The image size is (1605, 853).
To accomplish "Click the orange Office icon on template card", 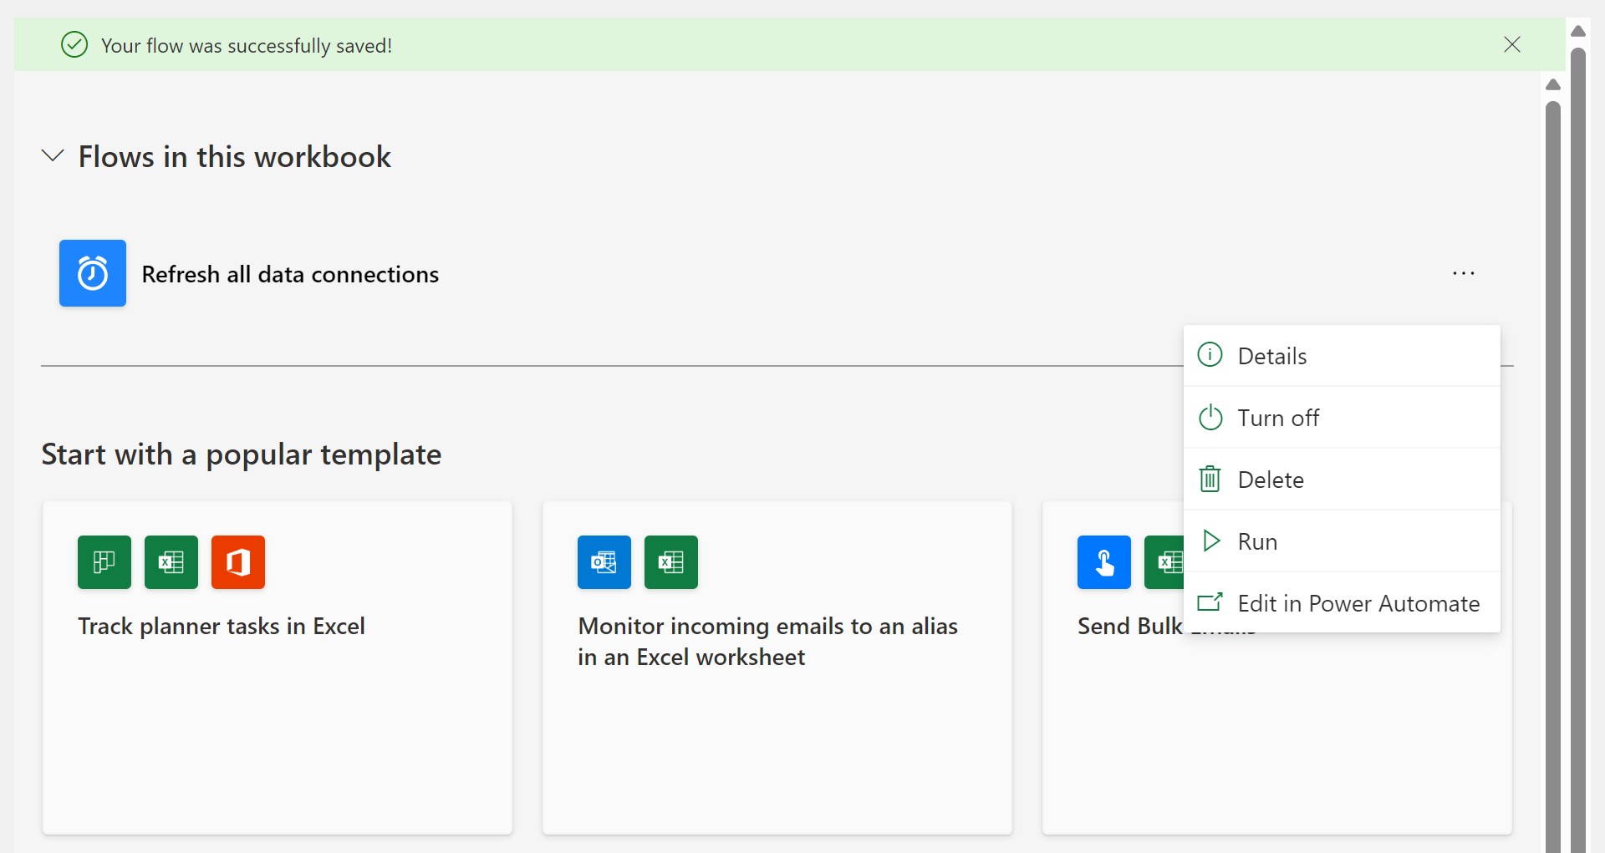I will point(238,562).
